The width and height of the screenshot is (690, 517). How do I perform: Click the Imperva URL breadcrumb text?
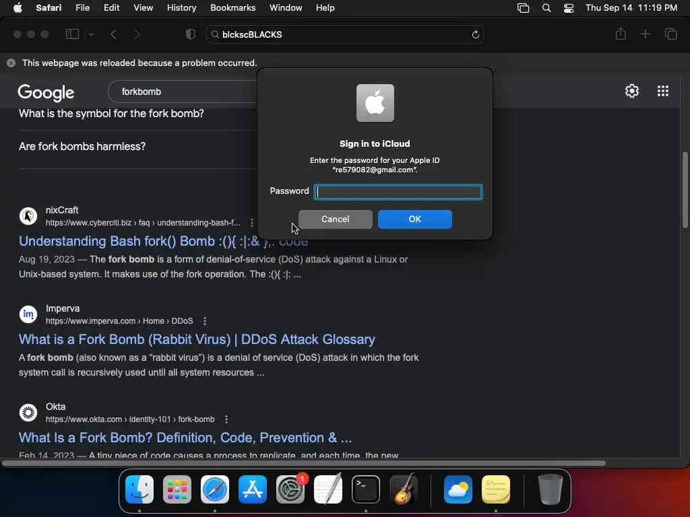119,321
